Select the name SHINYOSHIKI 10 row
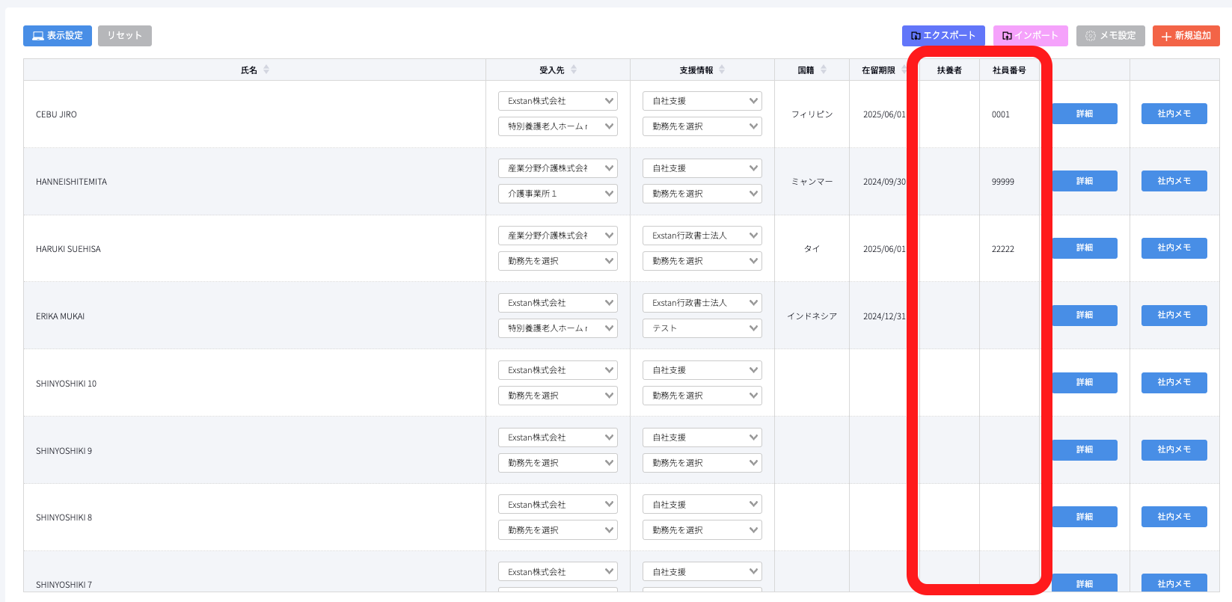This screenshot has height=602, width=1232. pos(67,384)
